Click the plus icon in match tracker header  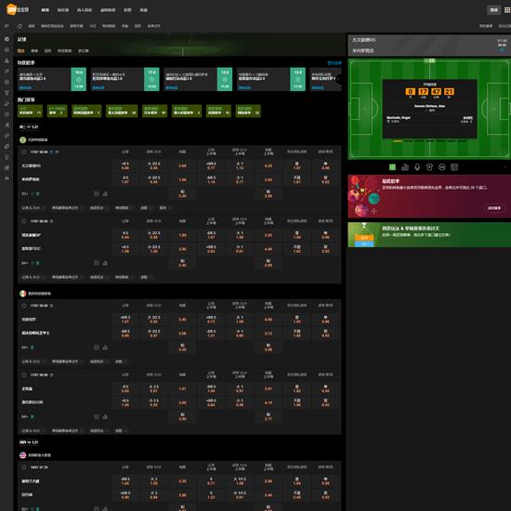click(x=503, y=50)
